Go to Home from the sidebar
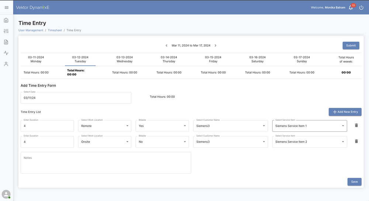This screenshot has height=201, width=369. [x=6, y=20]
